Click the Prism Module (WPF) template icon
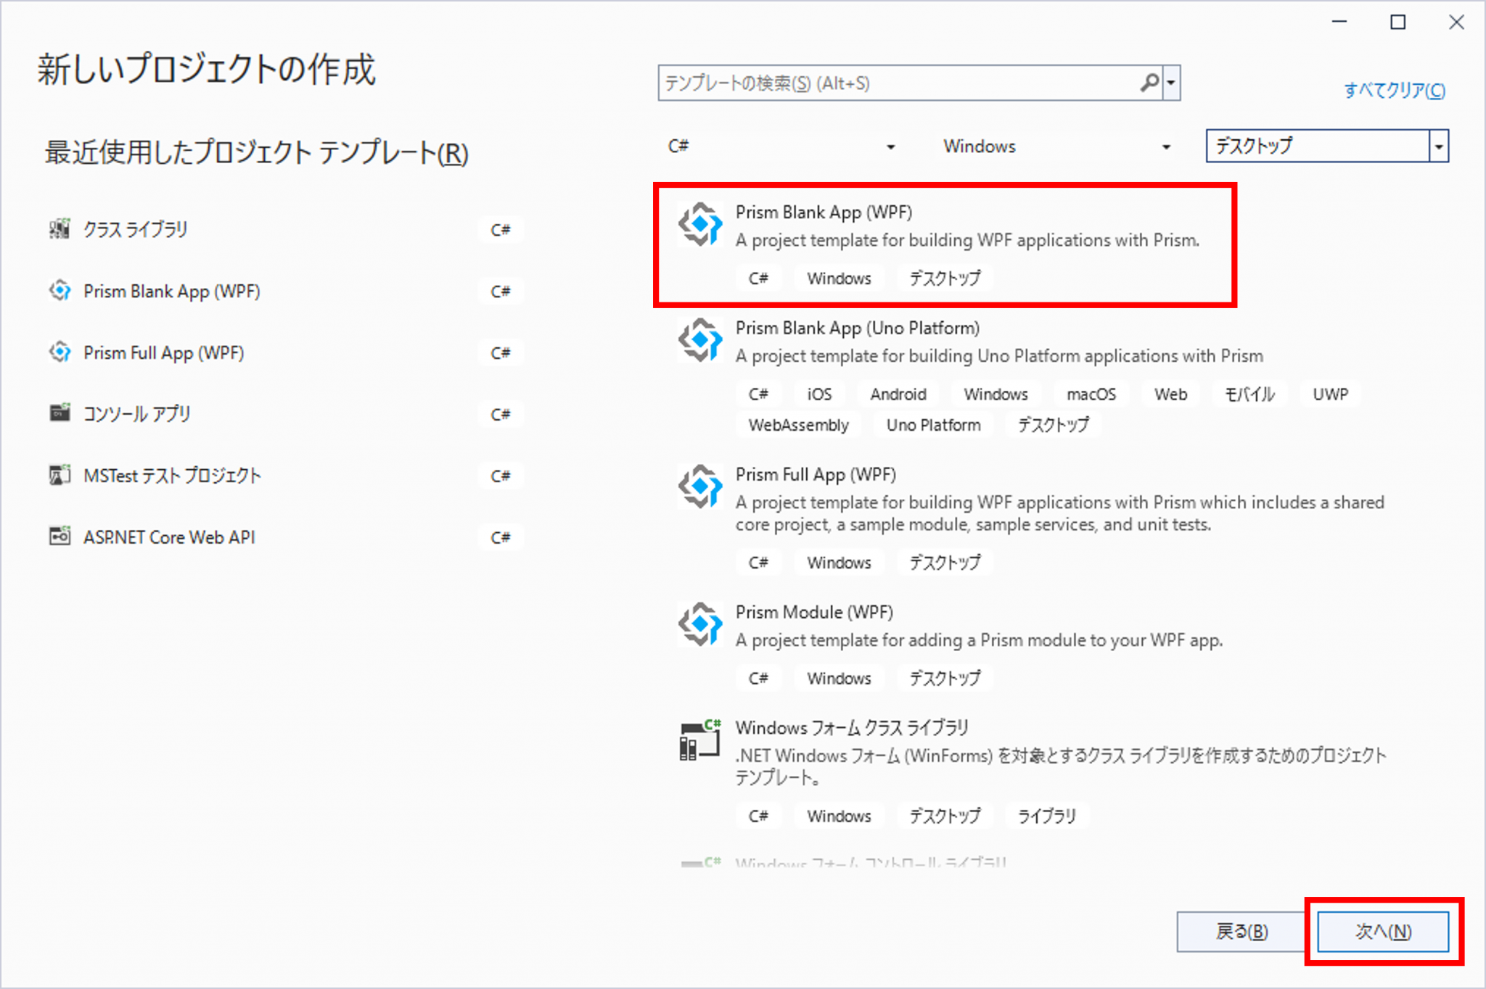 [x=699, y=624]
